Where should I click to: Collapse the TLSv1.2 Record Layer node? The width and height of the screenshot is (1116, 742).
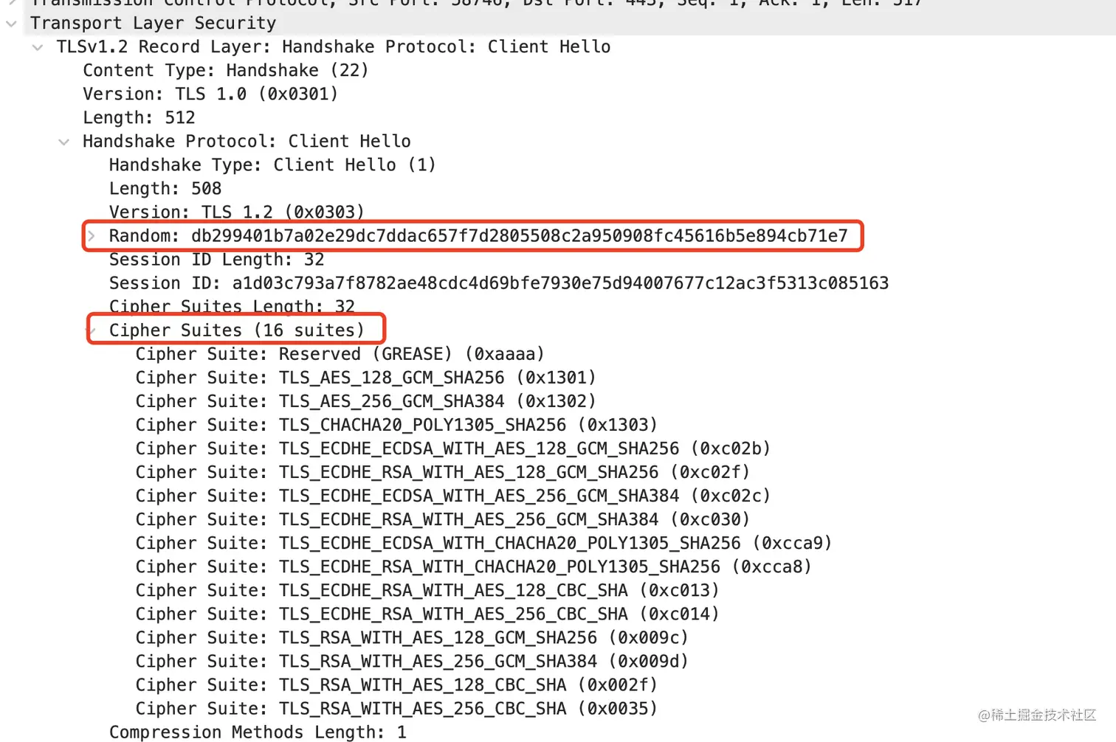[x=38, y=47]
